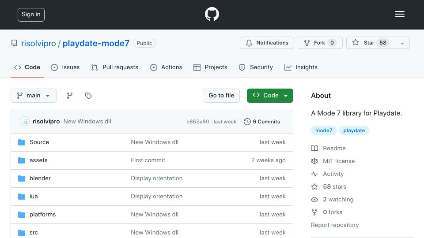Click Report repository link
Viewport: 424px width, 238px height.
(335, 225)
